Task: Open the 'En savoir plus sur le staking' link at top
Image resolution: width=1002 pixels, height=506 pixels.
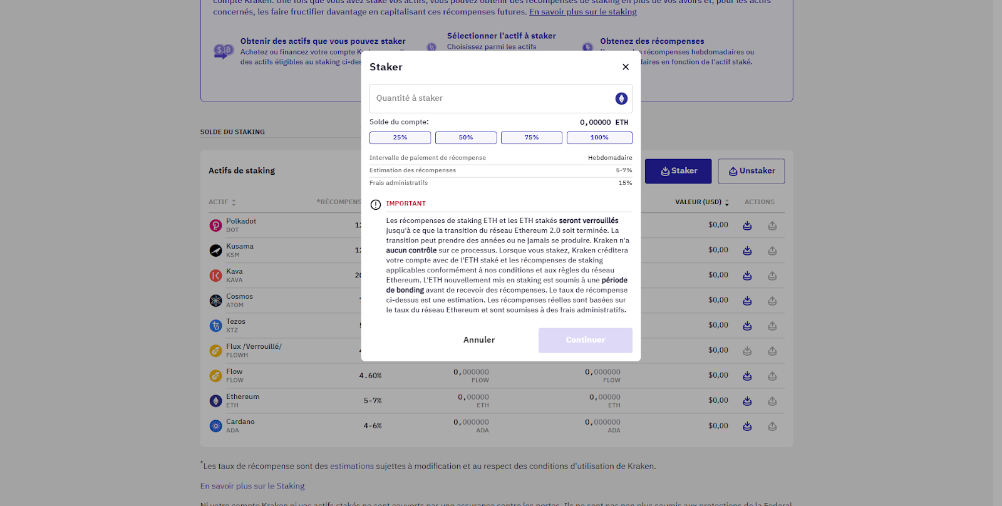Action: 583,12
